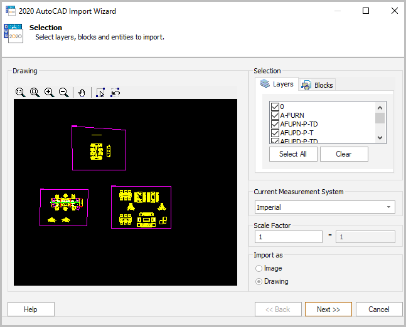The width and height of the screenshot is (406, 327).
Task: Maximize the Import Wizard window
Action: coord(366,11)
